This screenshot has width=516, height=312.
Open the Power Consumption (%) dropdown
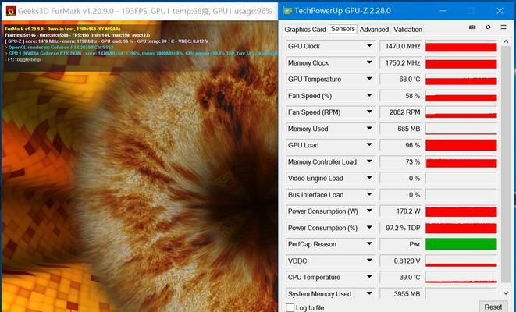(369, 227)
